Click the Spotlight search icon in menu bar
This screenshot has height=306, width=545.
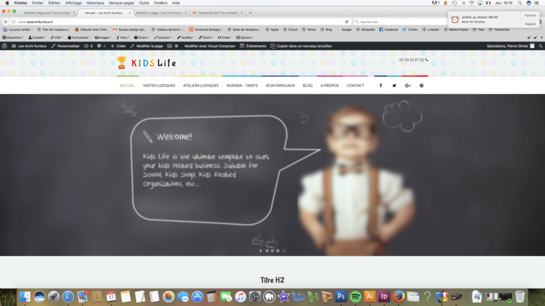click(520, 3)
